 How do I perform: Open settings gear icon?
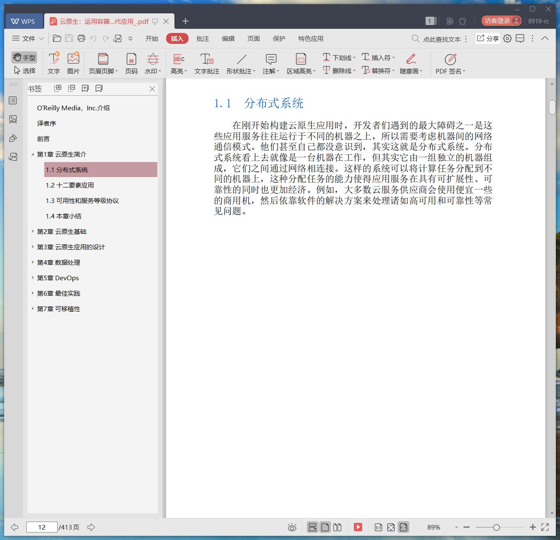(x=507, y=38)
